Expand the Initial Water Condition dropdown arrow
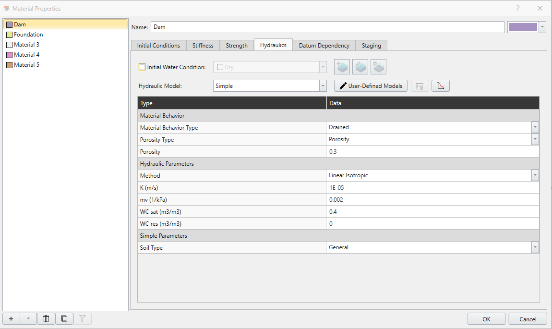552x329 pixels. 323,67
